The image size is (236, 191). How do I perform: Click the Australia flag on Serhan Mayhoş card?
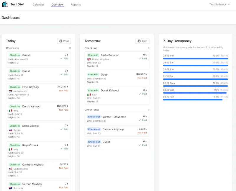tap(11, 188)
